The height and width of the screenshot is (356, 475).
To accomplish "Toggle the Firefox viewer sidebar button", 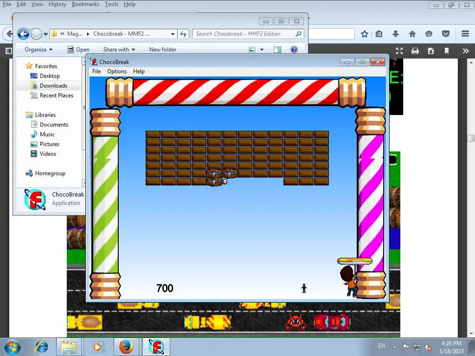I will [9, 51].
